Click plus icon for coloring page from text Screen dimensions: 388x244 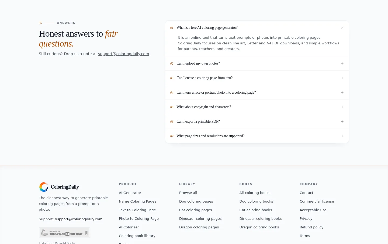click(342, 78)
